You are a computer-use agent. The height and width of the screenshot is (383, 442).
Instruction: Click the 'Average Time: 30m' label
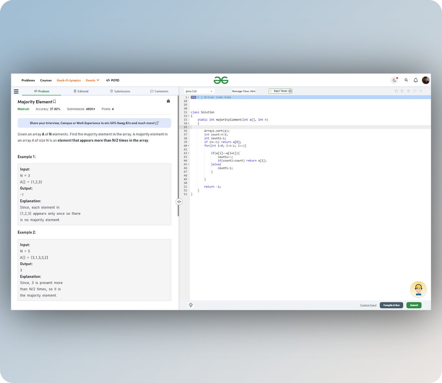point(243,91)
